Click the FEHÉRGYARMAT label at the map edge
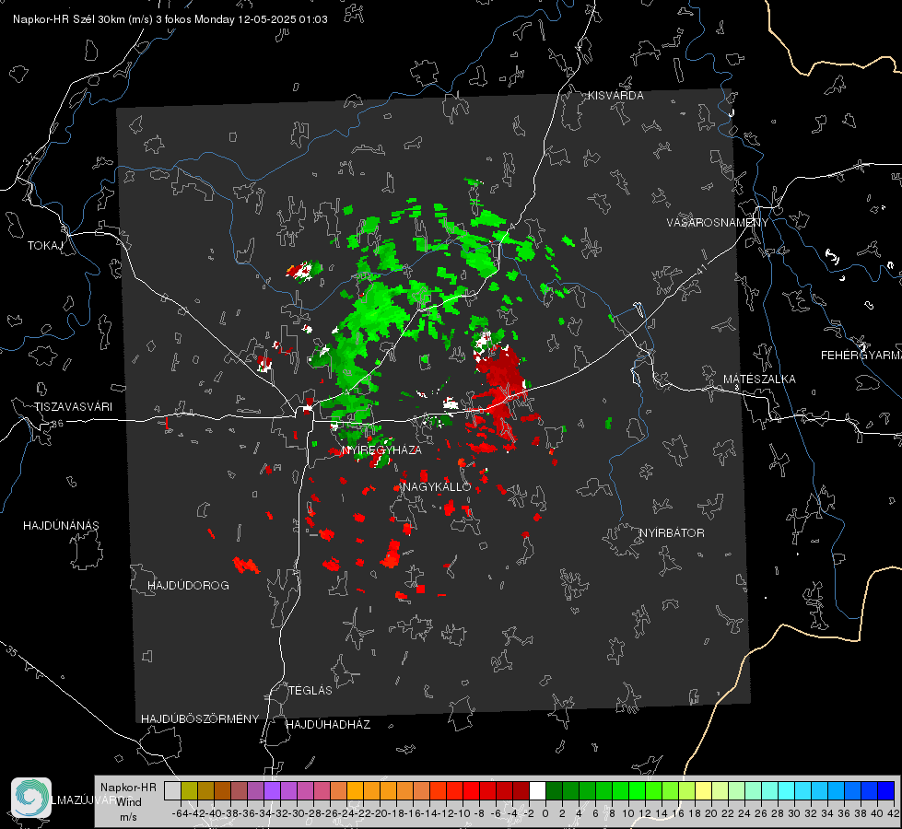902x829 pixels. tap(861, 356)
